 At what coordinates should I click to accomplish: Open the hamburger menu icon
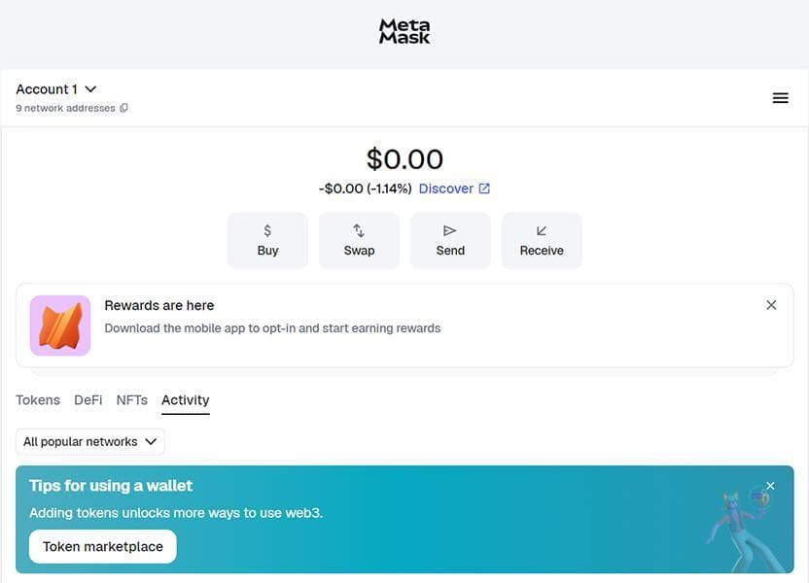click(780, 97)
